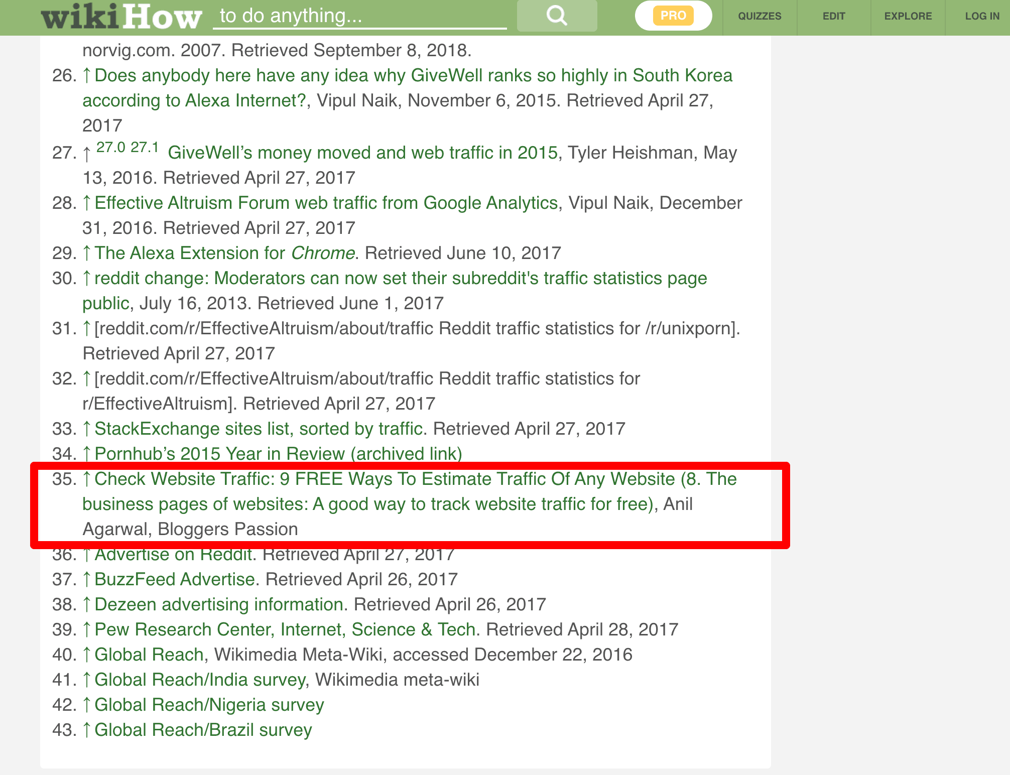
Task: Open the EXPLORE menu item
Action: (x=908, y=16)
